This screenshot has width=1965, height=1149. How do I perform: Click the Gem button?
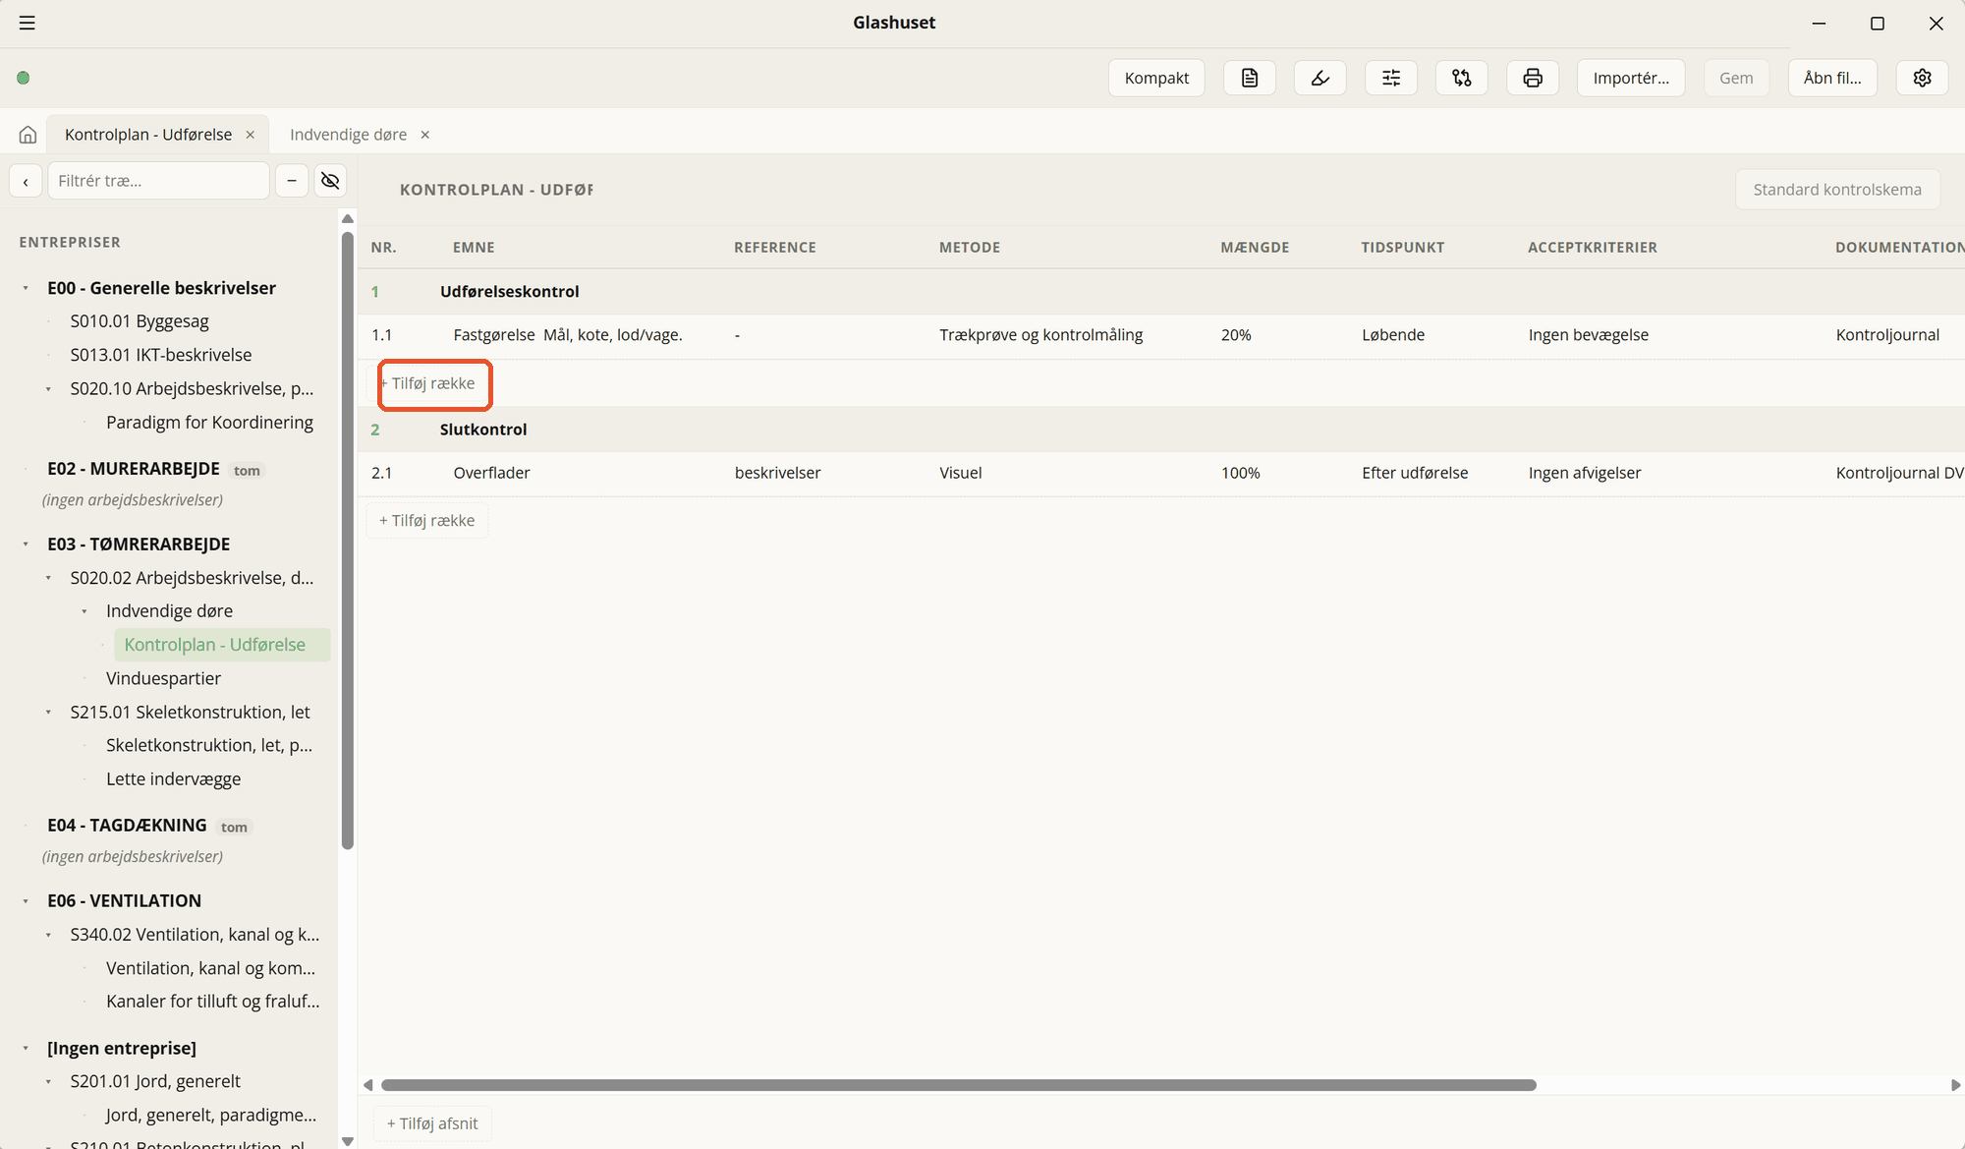point(1736,78)
